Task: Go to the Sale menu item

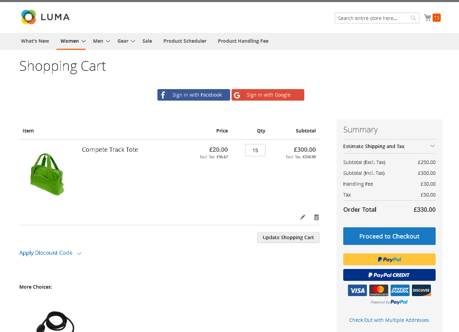Action: (147, 41)
